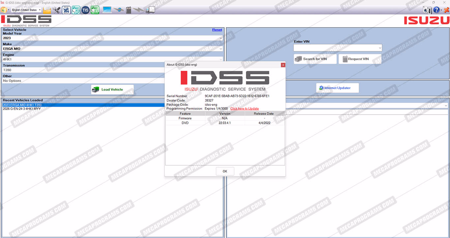Click the ISUZU logo at top right
Screen dimensions: 450x238
point(427,20)
